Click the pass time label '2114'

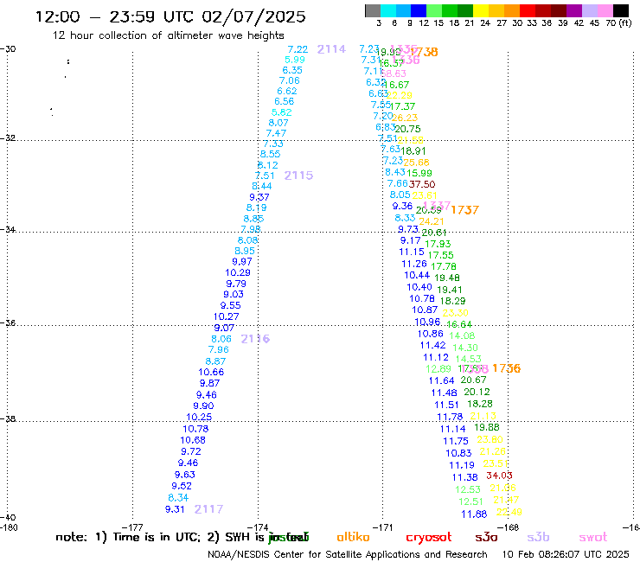coord(331,49)
